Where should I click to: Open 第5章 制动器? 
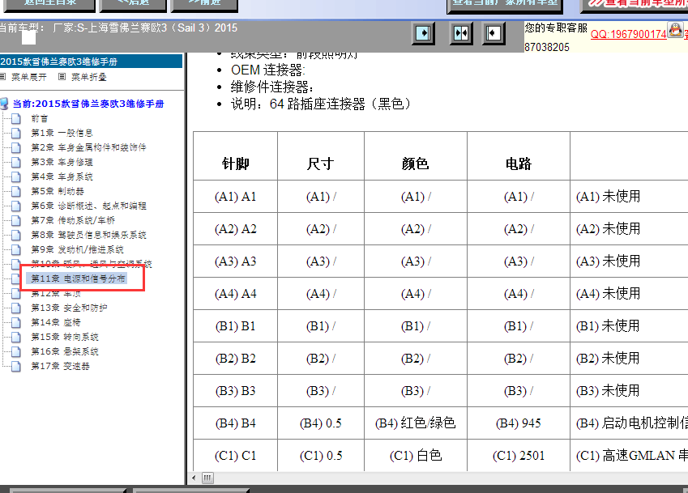coord(58,191)
